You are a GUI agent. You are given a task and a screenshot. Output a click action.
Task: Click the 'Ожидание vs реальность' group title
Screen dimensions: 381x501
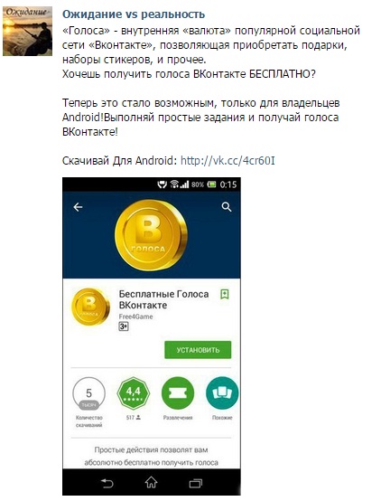click(134, 14)
